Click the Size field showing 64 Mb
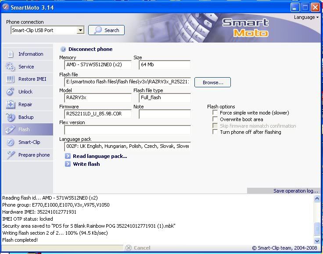The image size is (323, 254). (x=165, y=65)
